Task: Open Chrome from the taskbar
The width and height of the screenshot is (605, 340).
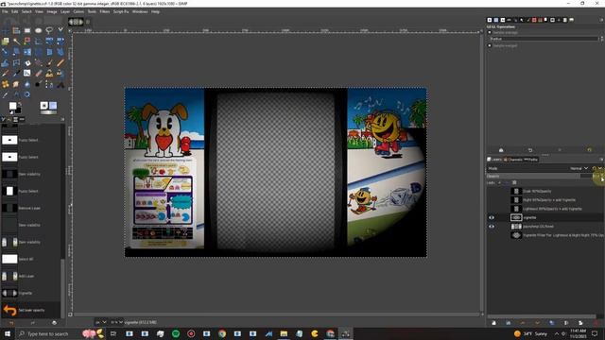Action: (222, 333)
